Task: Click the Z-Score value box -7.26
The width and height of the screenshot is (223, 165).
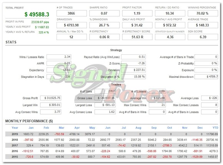Action: 133,63
